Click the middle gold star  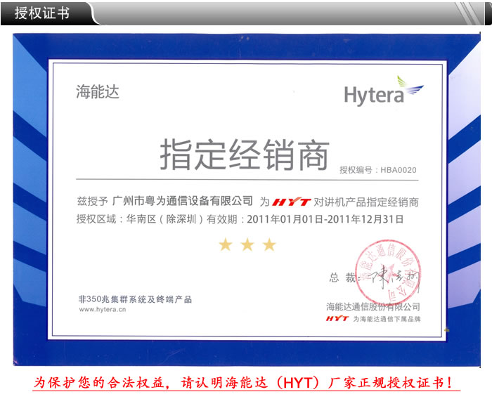(247, 244)
